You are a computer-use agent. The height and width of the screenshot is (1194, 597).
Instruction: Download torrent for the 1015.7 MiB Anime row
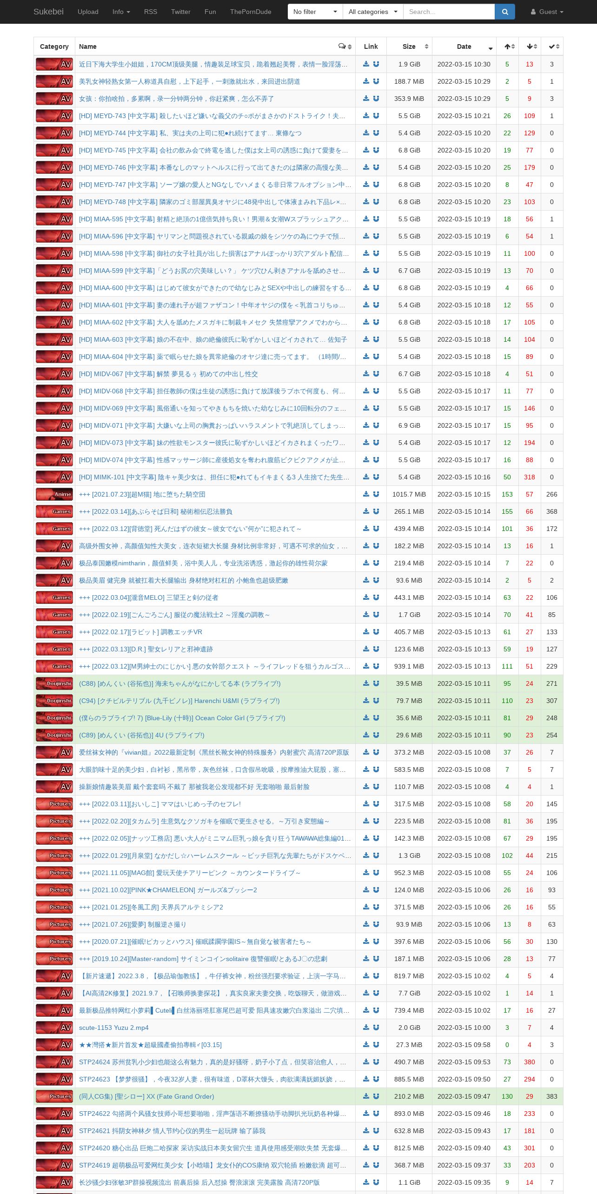[366, 494]
